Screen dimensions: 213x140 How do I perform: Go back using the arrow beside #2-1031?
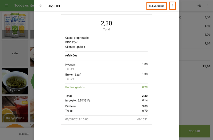tap(41, 6)
